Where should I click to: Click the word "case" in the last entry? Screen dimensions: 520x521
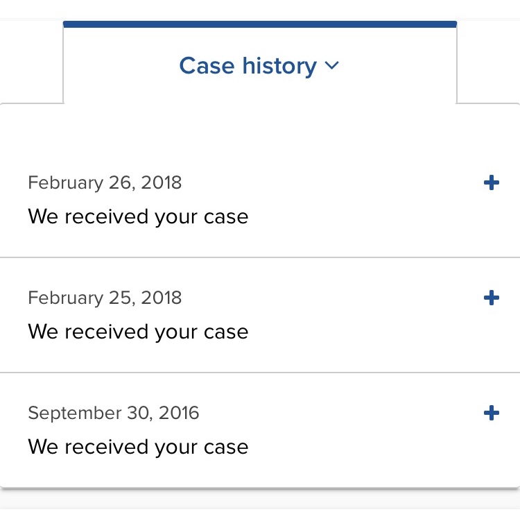(226, 447)
